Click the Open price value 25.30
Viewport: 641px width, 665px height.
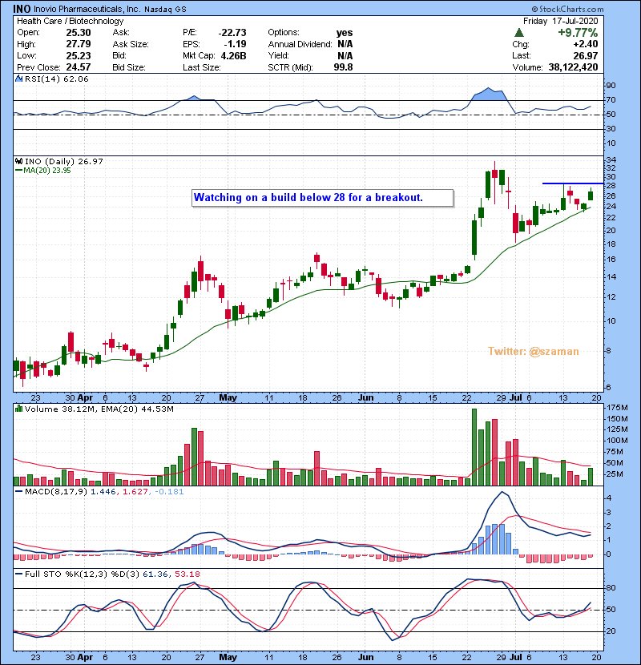point(79,33)
